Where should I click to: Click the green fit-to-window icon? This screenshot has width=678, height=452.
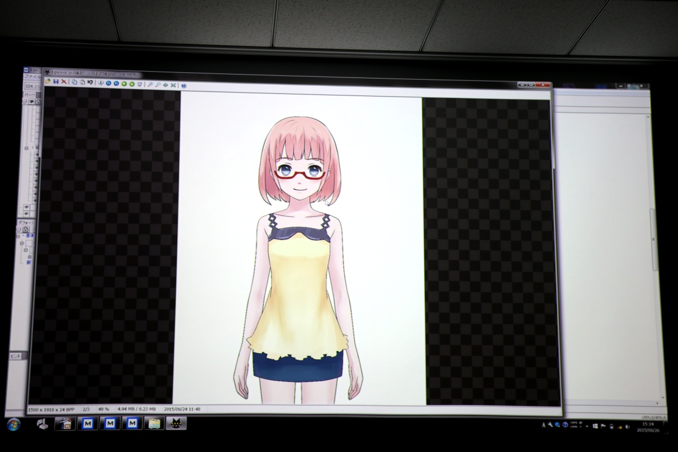[x=173, y=85]
